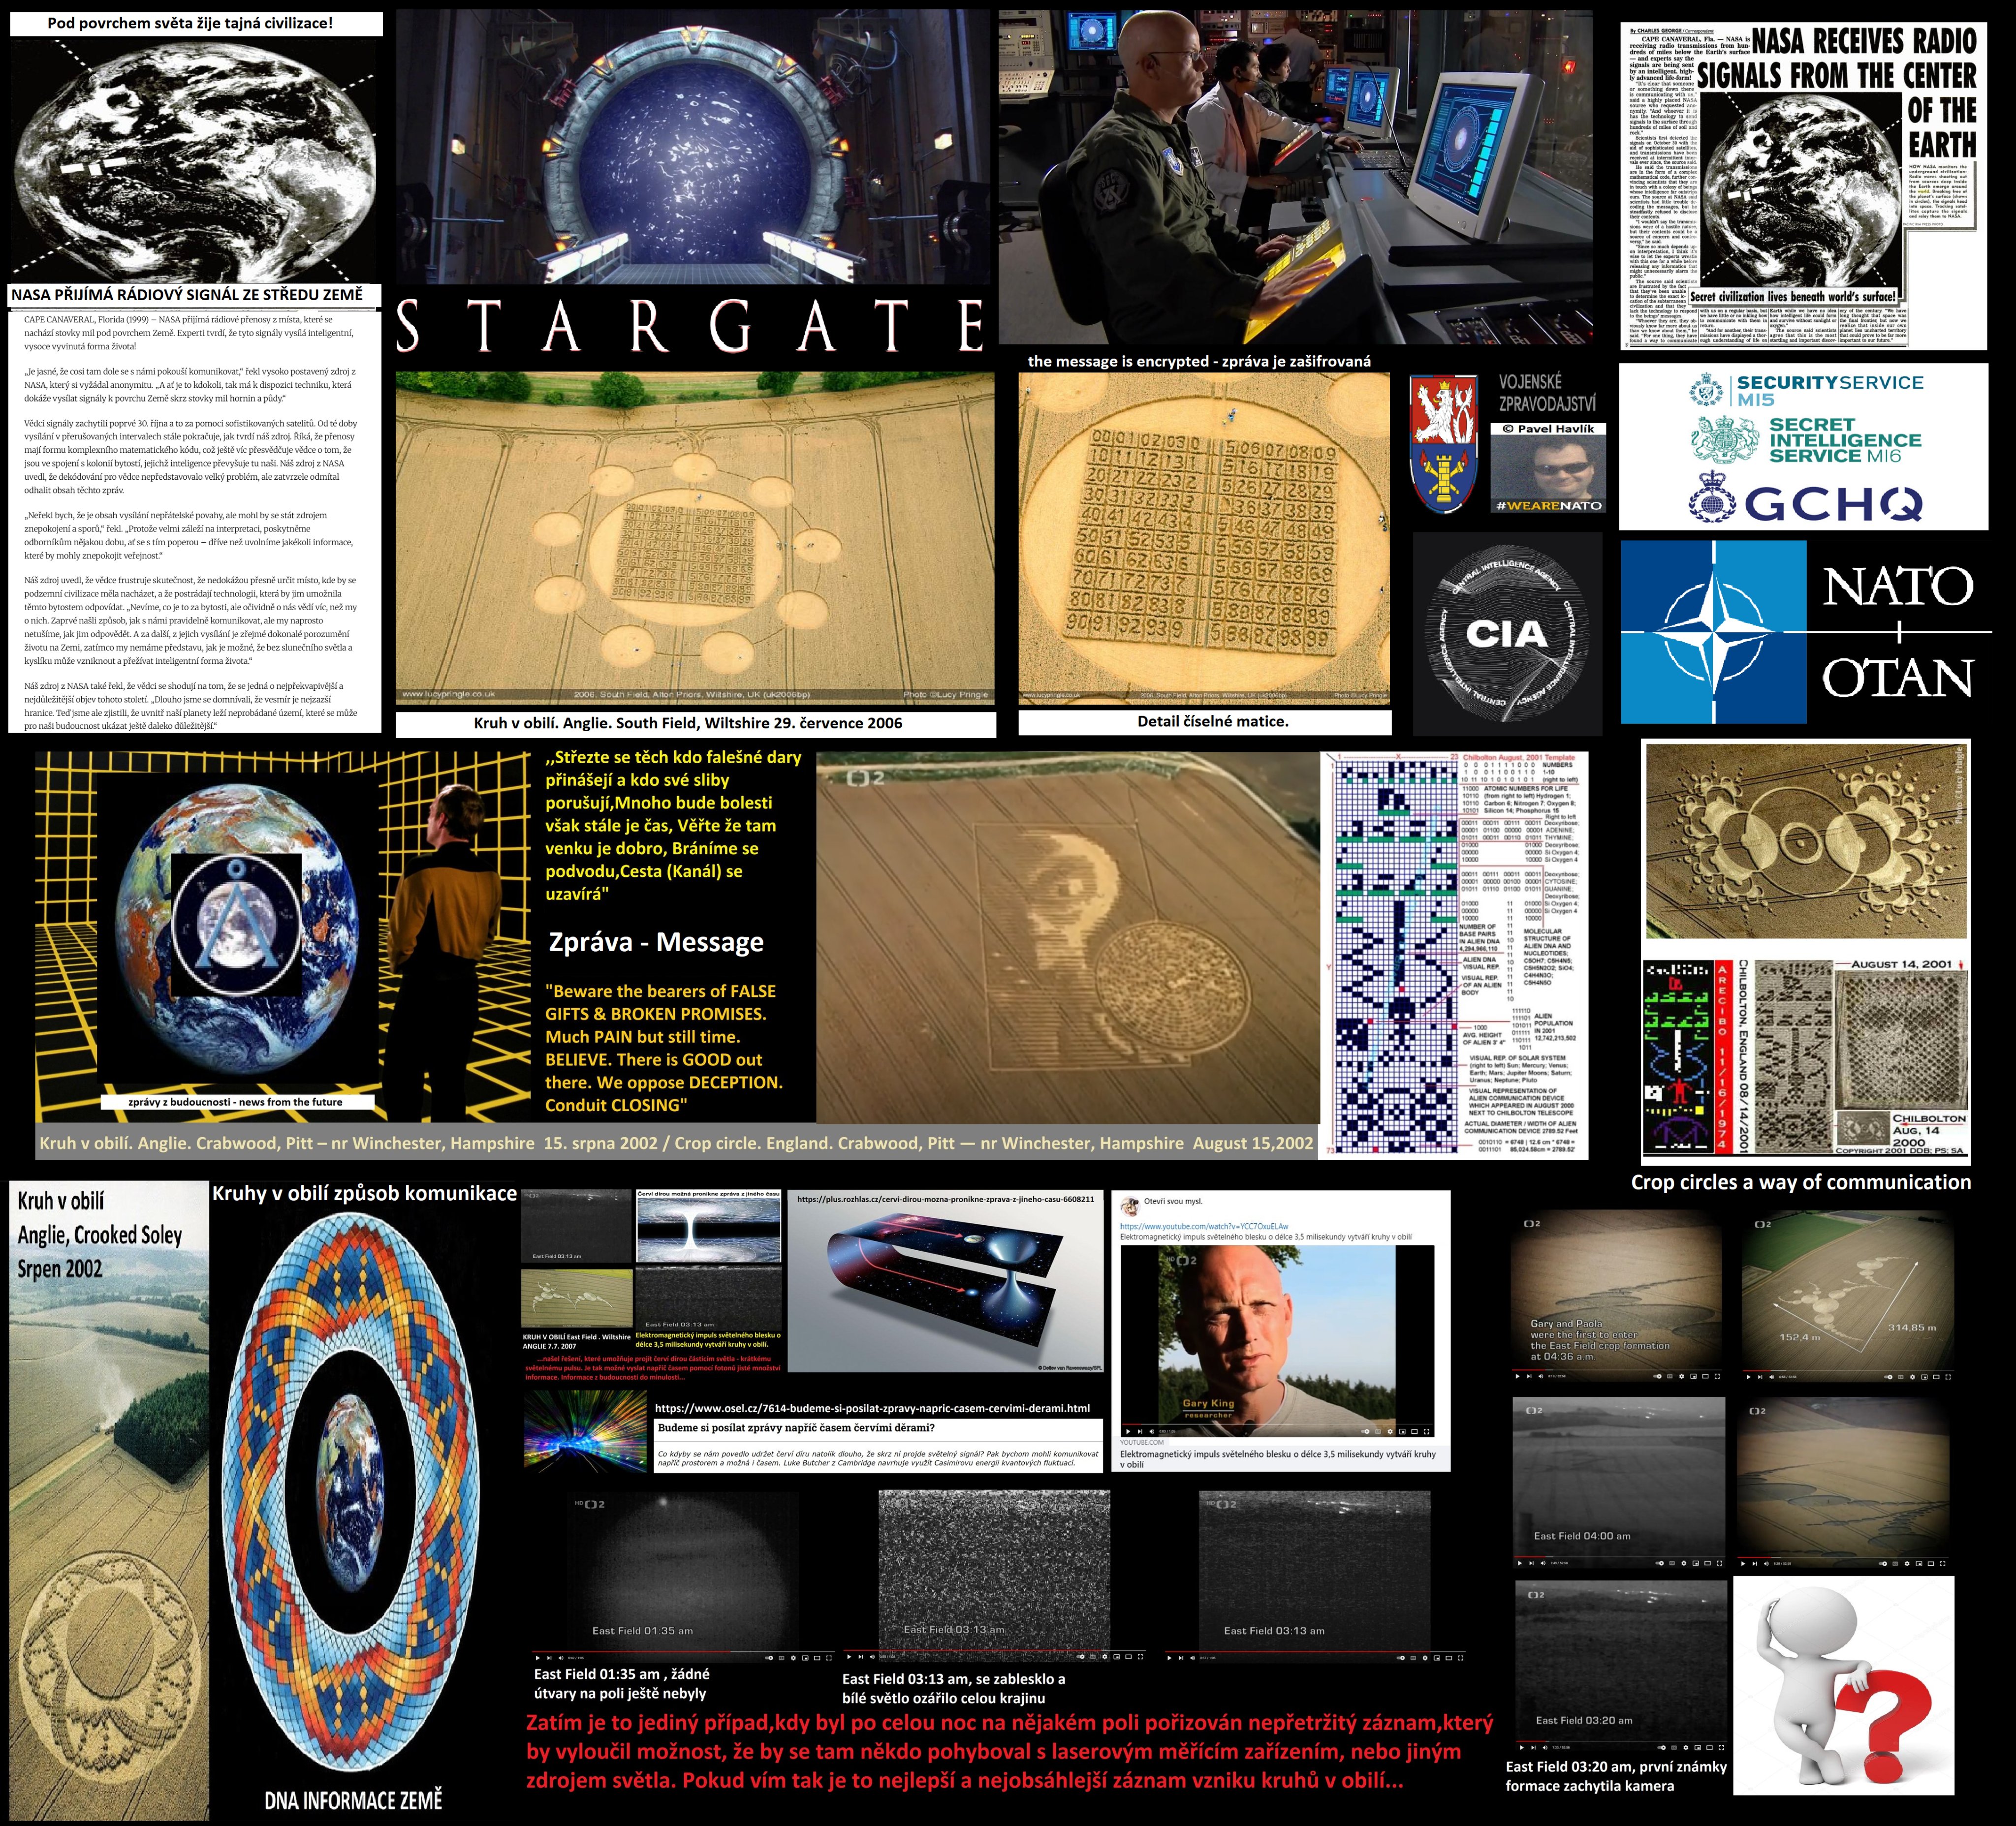Seek on 314,85 m measurement progress bar
Viewport: 2016px width, 1826px height.
coord(1849,1370)
